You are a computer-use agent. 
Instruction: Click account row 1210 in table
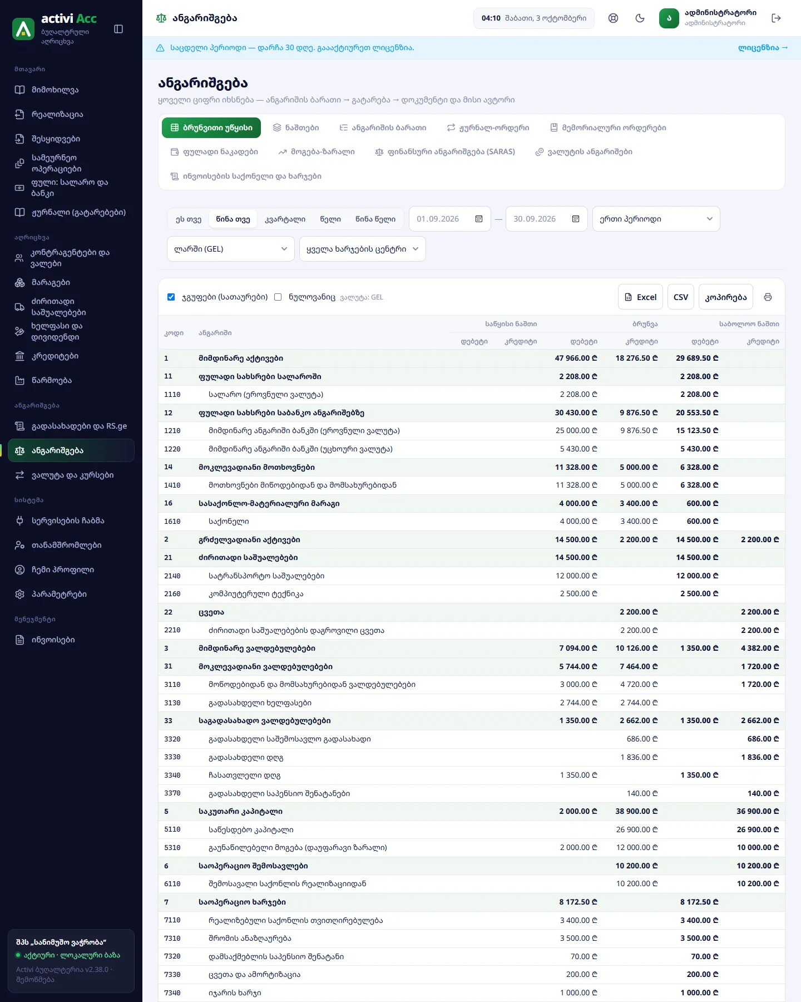tap(472, 431)
